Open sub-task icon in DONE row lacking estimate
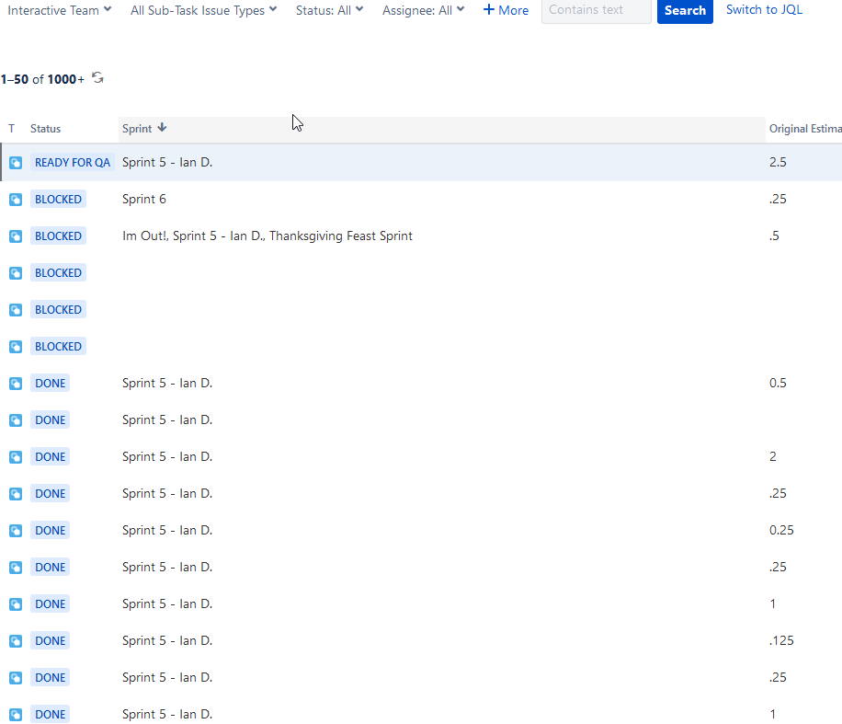The height and width of the screenshot is (724, 842). coord(16,420)
